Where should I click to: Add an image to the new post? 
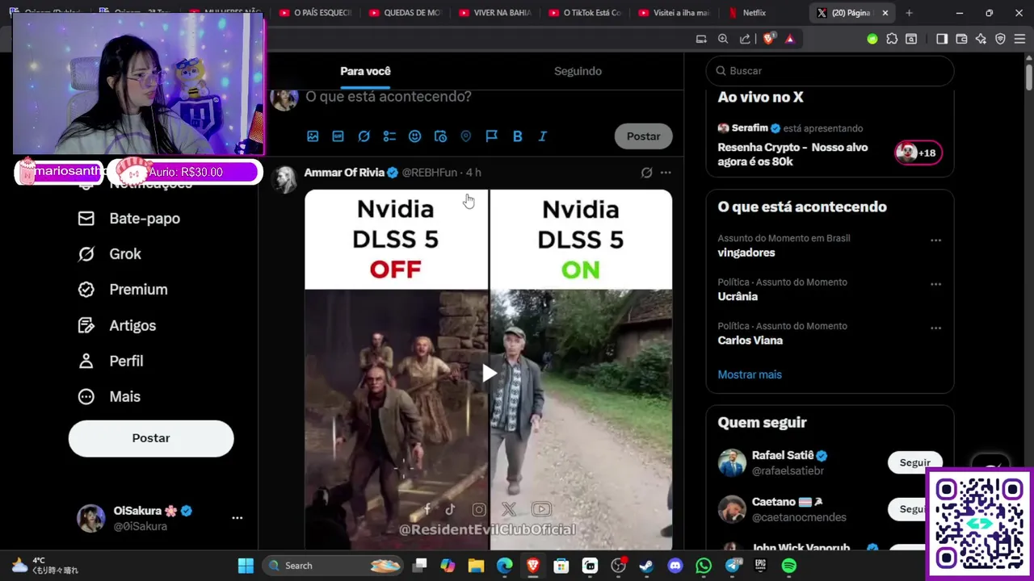pyautogui.click(x=313, y=136)
